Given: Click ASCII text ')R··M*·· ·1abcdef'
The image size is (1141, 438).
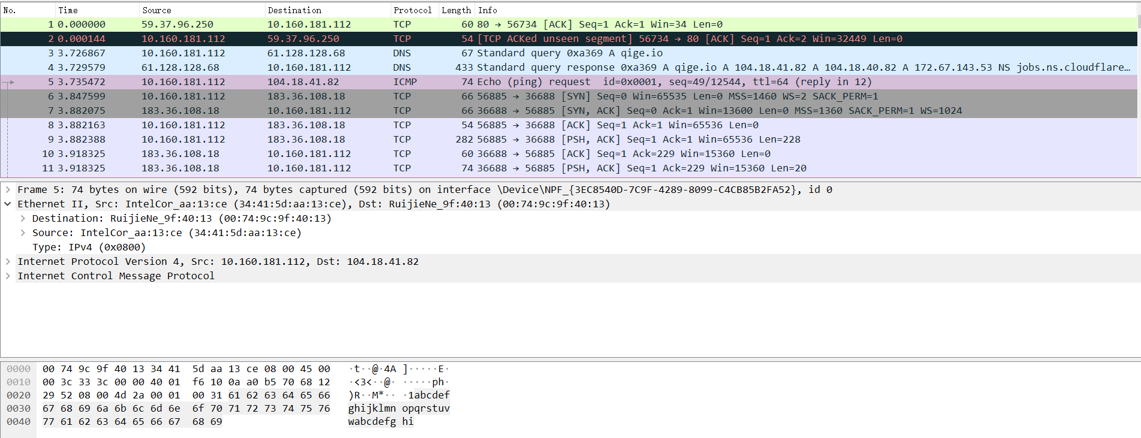Looking at the screenshot, I should 399,395.
